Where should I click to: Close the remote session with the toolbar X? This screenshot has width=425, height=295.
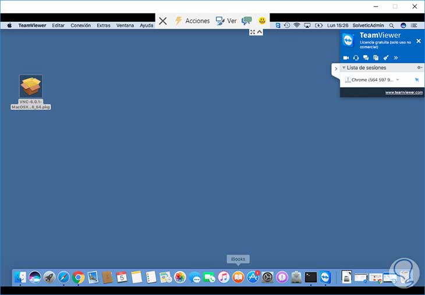click(x=162, y=21)
